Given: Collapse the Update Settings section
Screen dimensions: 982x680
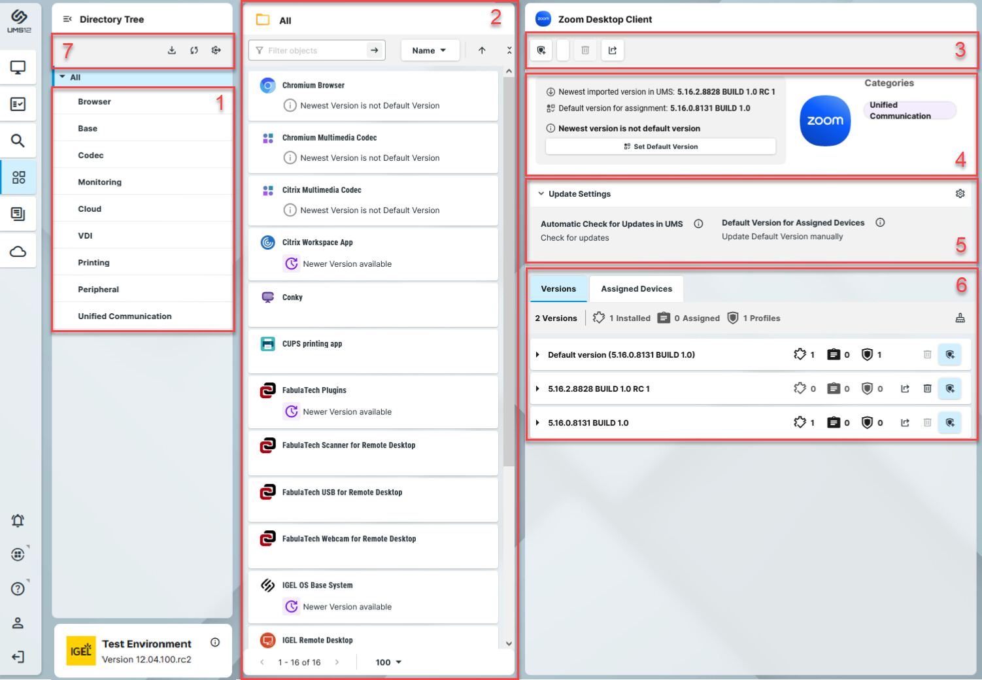Looking at the screenshot, I should click(x=541, y=194).
